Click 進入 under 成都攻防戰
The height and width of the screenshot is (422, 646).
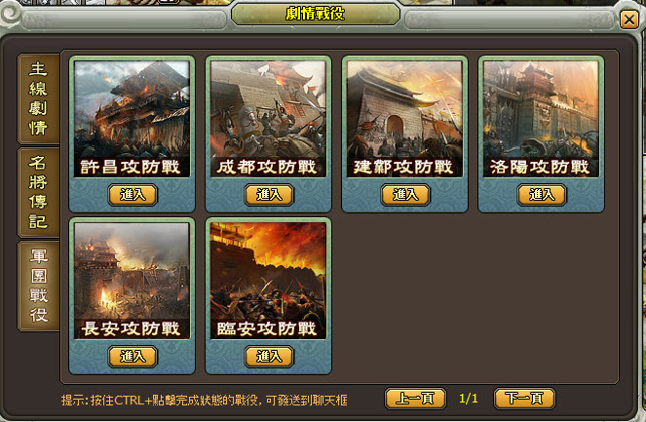click(269, 195)
